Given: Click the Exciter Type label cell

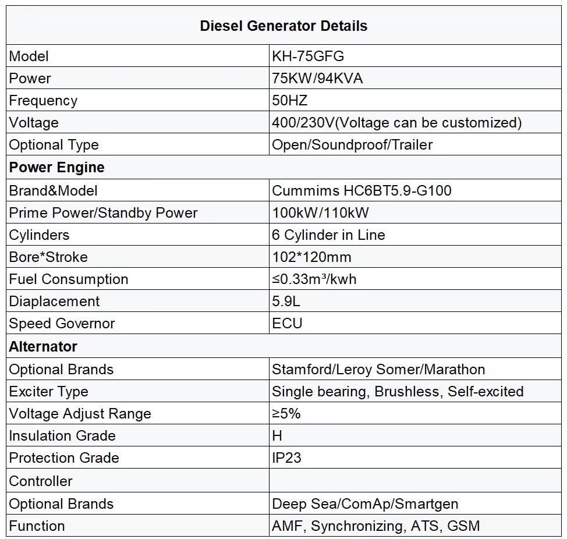Looking at the screenshot, I should (137, 391).
